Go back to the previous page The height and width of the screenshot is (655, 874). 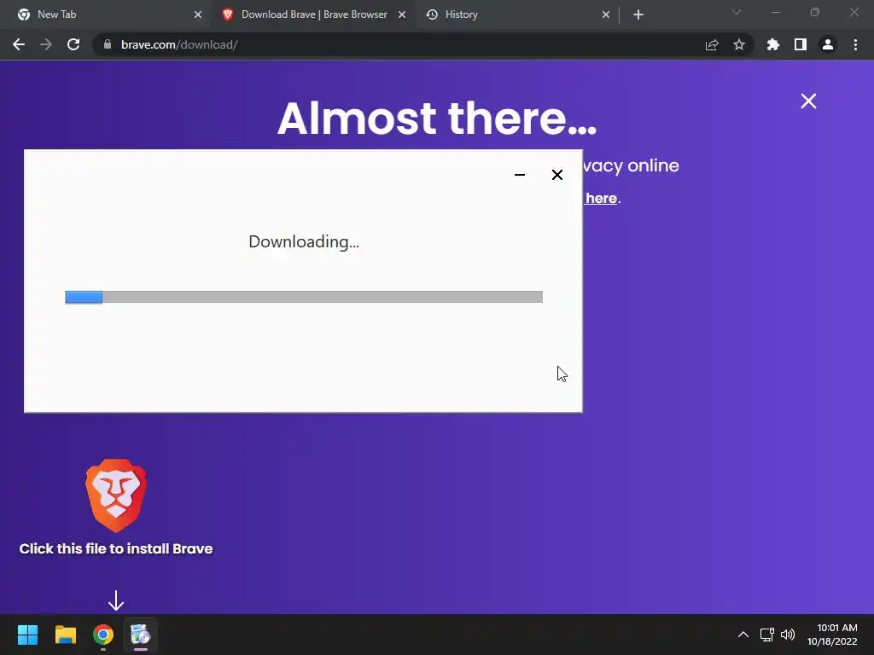tap(19, 44)
